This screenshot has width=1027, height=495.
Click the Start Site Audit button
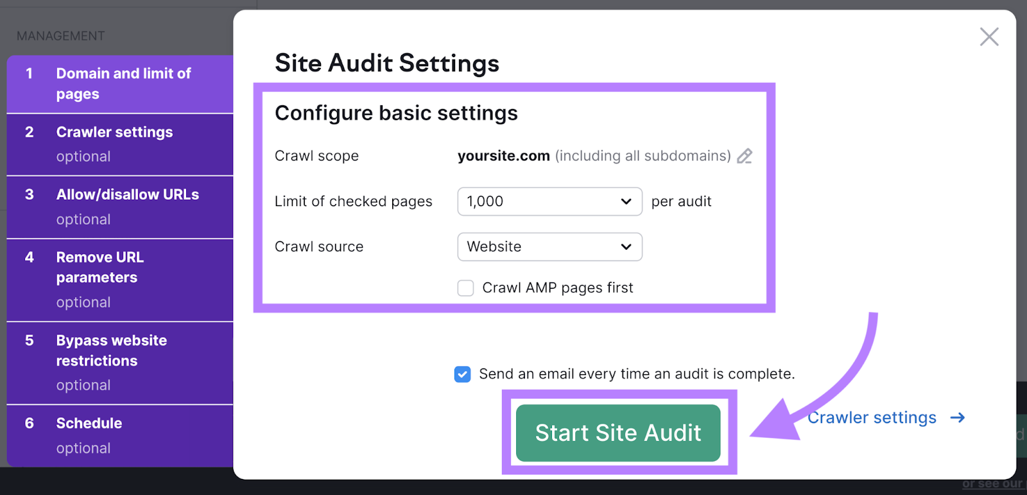coord(618,433)
